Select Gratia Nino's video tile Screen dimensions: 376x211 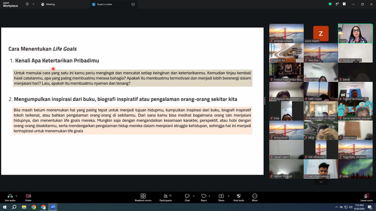click(x=355, y=130)
